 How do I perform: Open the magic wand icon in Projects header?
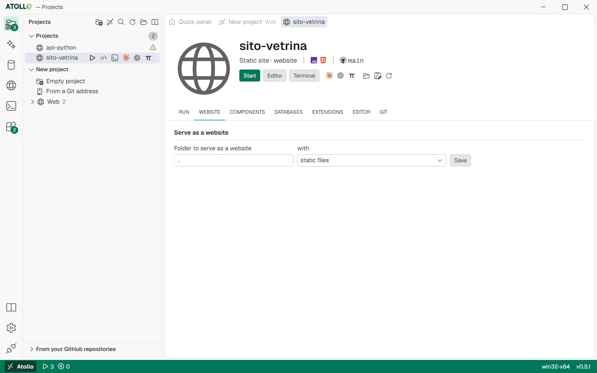[110, 22]
